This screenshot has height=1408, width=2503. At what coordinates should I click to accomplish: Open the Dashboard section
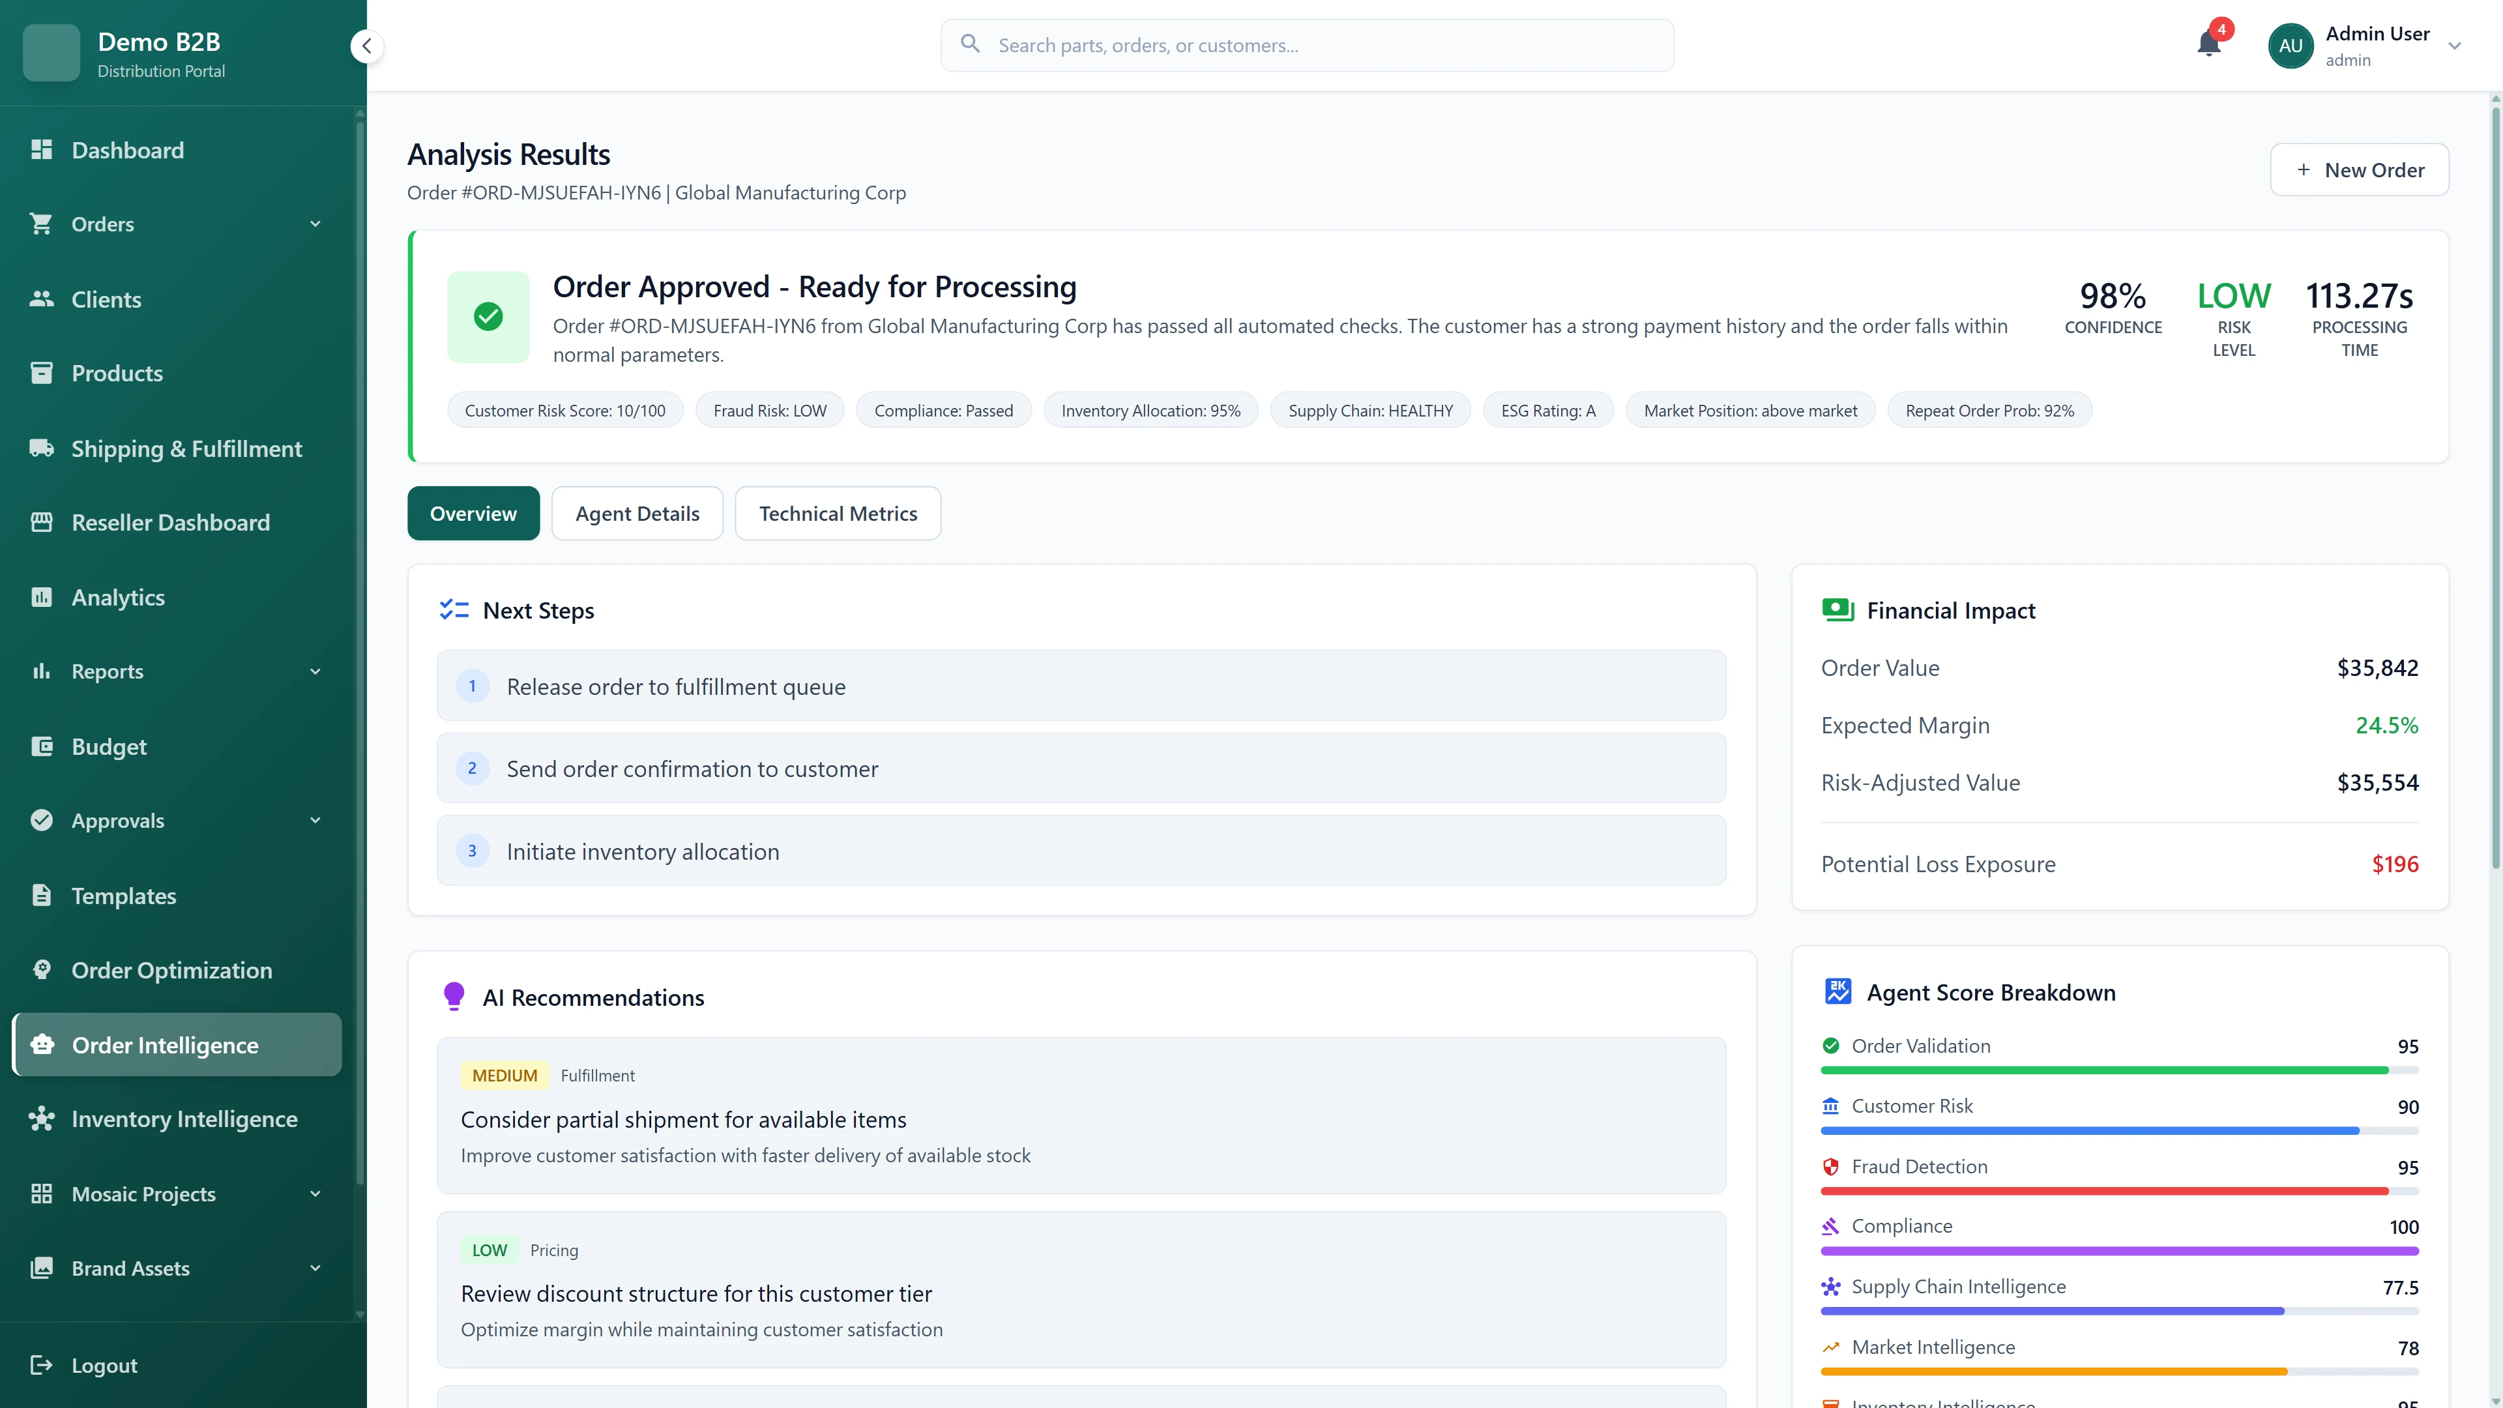click(x=127, y=150)
